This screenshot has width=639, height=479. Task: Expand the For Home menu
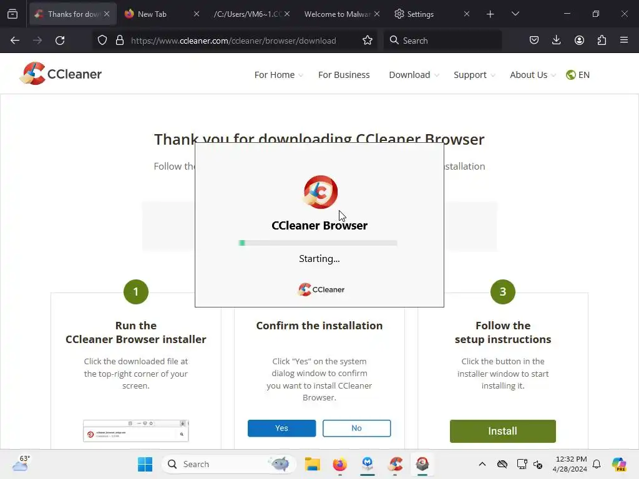pos(279,75)
